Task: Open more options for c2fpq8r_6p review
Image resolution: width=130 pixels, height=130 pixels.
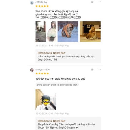Action: click(x=99, y=2)
